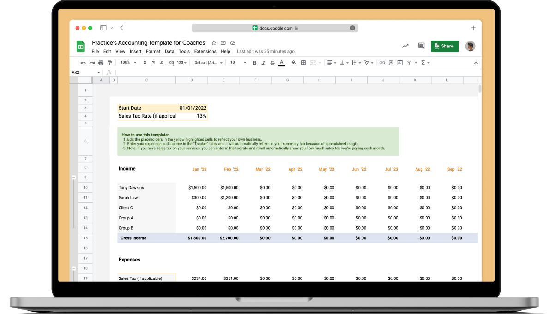Open the Insert menu
This screenshot has height=314, width=549.
(135, 51)
